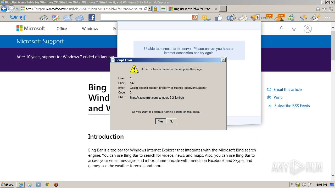The width and height of the screenshot is (335, 188).
Task: Click Yes to continue running scripts
Action: 161,121
